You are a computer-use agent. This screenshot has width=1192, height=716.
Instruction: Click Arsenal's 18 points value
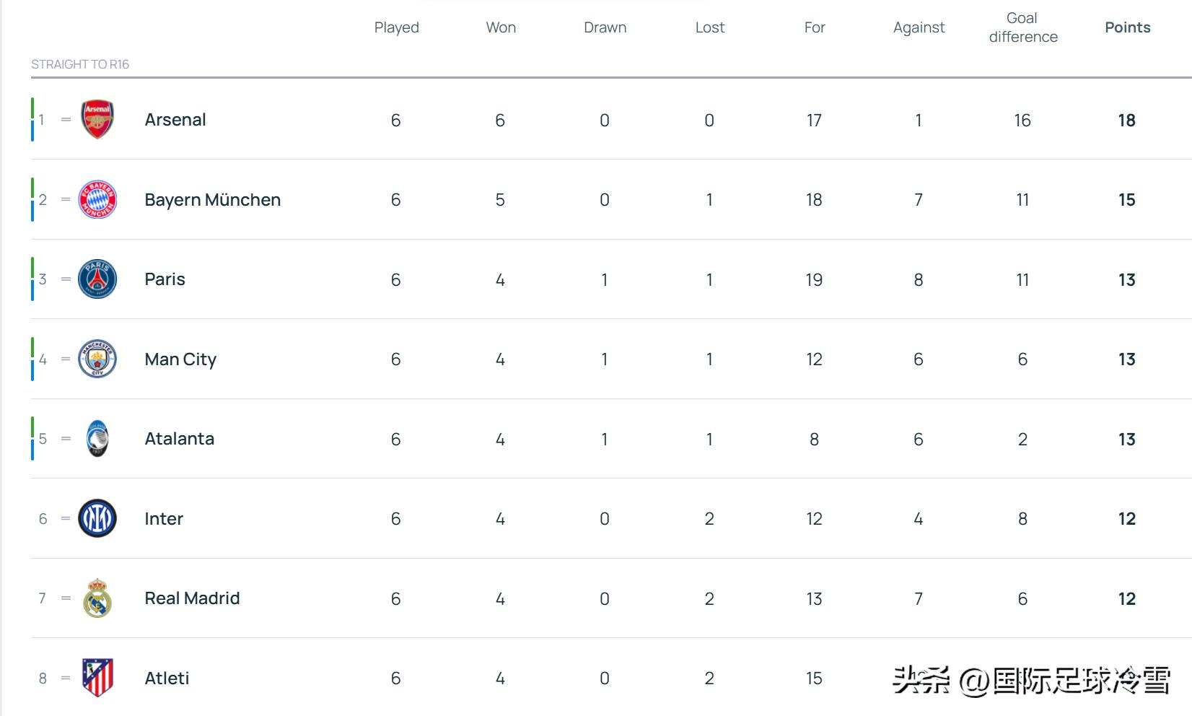(1126, 121)
